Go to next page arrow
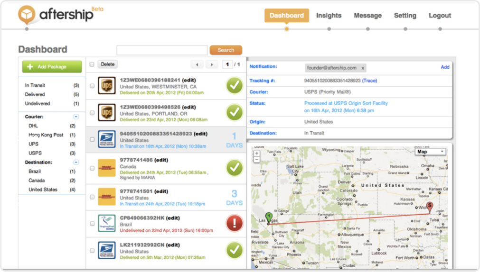 click(212, 64)
